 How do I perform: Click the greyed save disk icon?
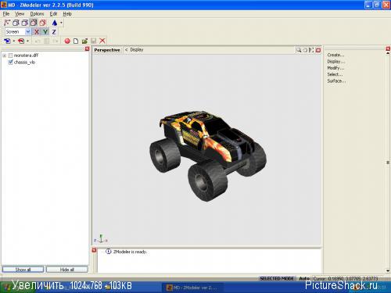pyautogui.click(x=94, y=41)
